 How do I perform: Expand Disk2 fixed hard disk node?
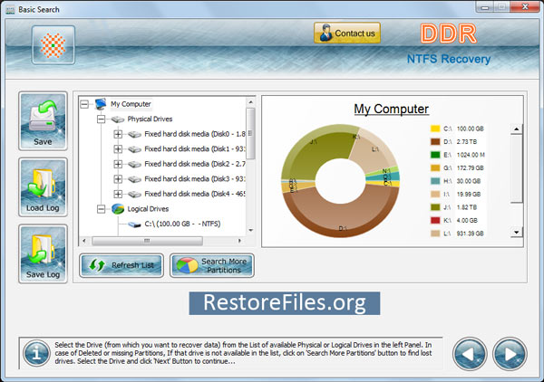(118, 164)
